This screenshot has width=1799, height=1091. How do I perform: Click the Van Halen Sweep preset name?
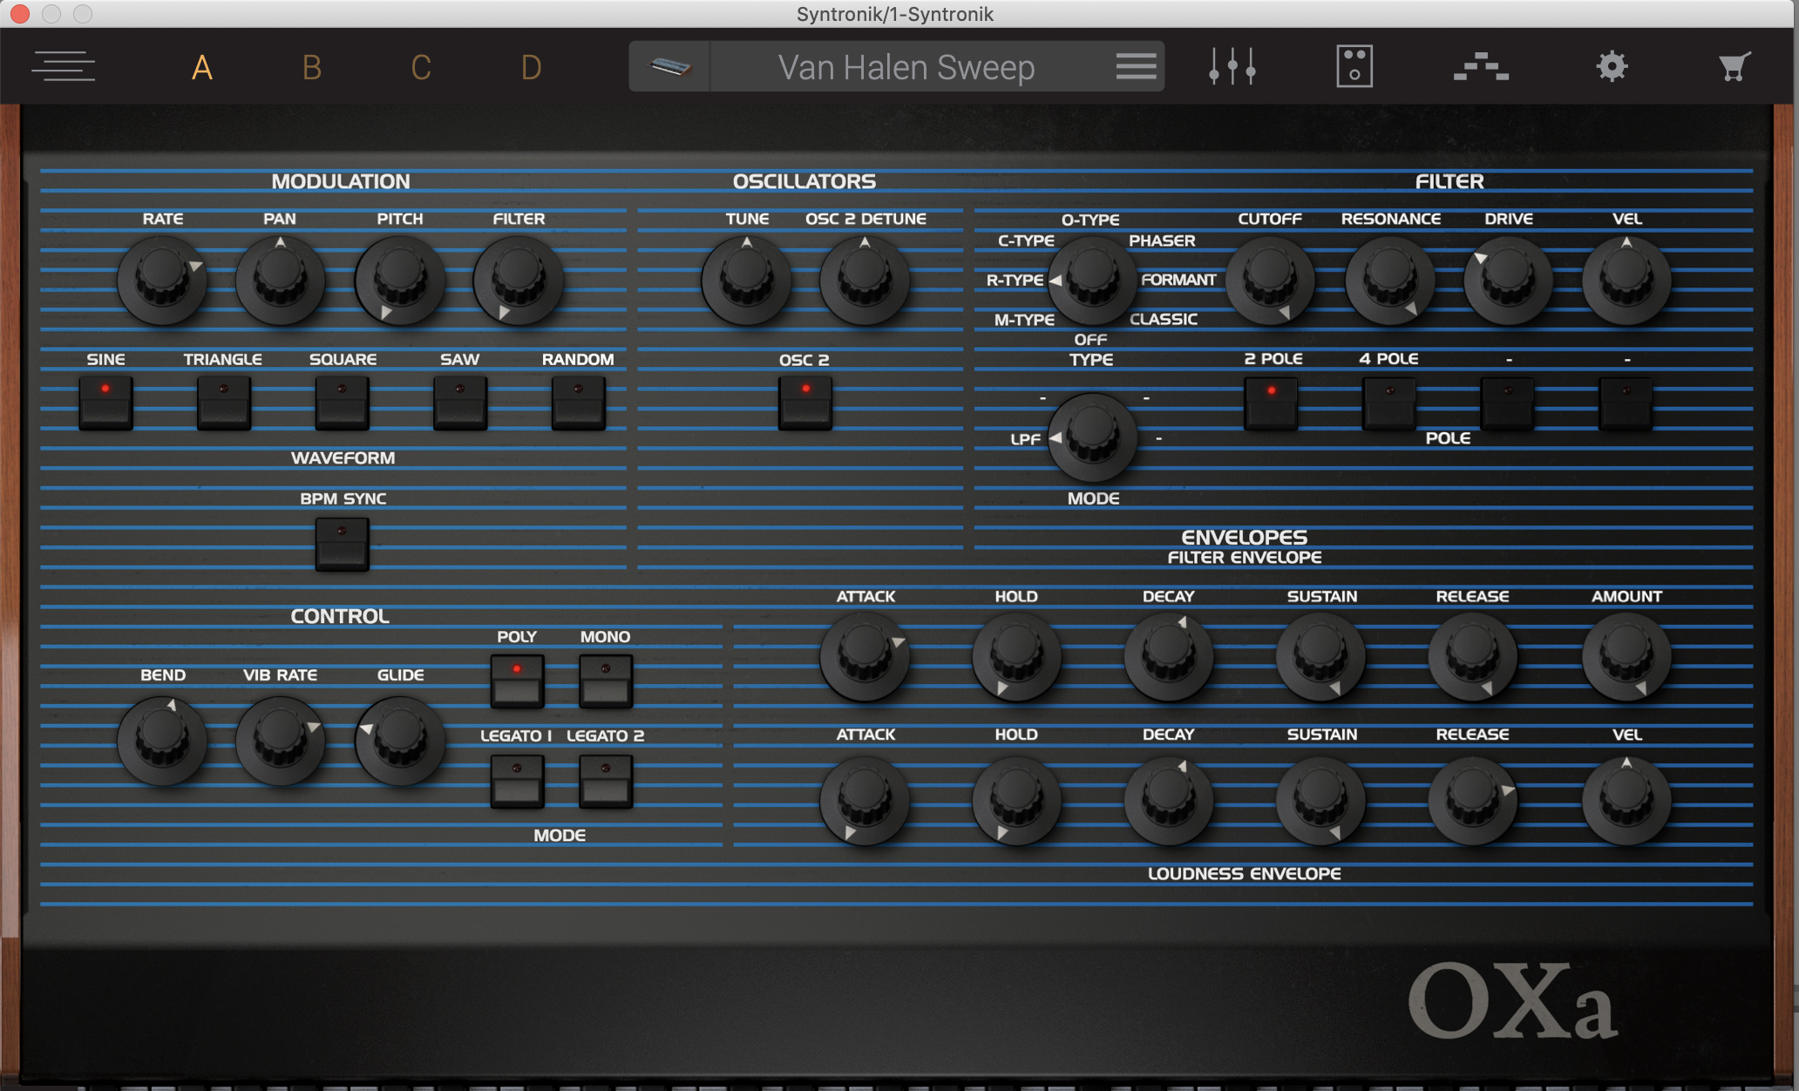pos(906,67)
